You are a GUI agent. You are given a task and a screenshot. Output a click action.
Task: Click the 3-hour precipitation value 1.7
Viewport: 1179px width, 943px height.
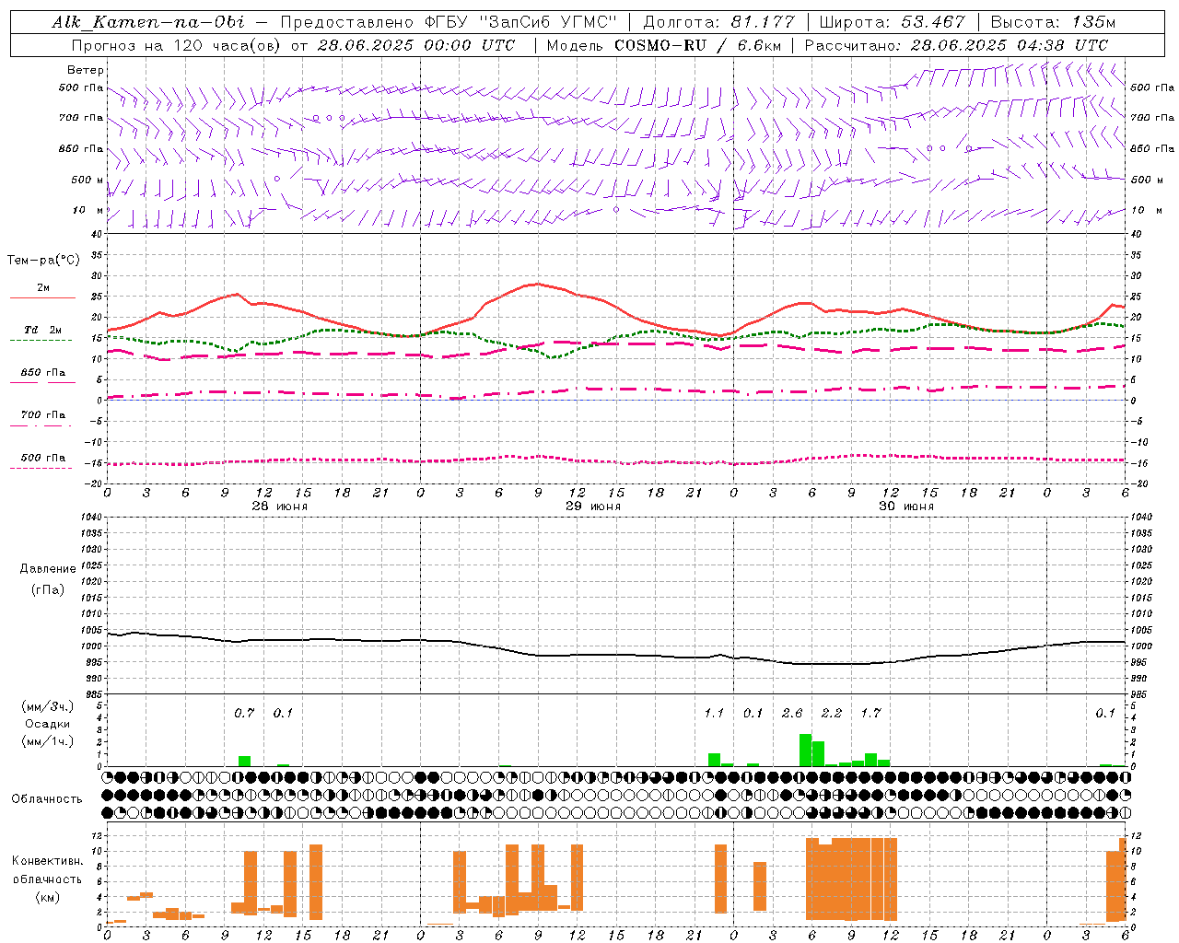point(870,713)
